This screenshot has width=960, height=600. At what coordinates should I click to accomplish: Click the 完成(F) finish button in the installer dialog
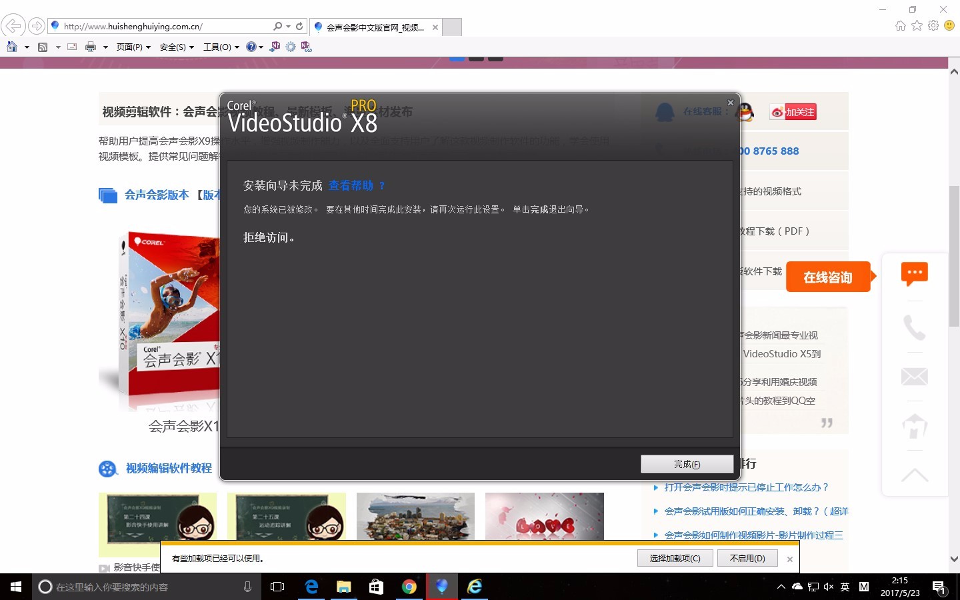(687, 463)
